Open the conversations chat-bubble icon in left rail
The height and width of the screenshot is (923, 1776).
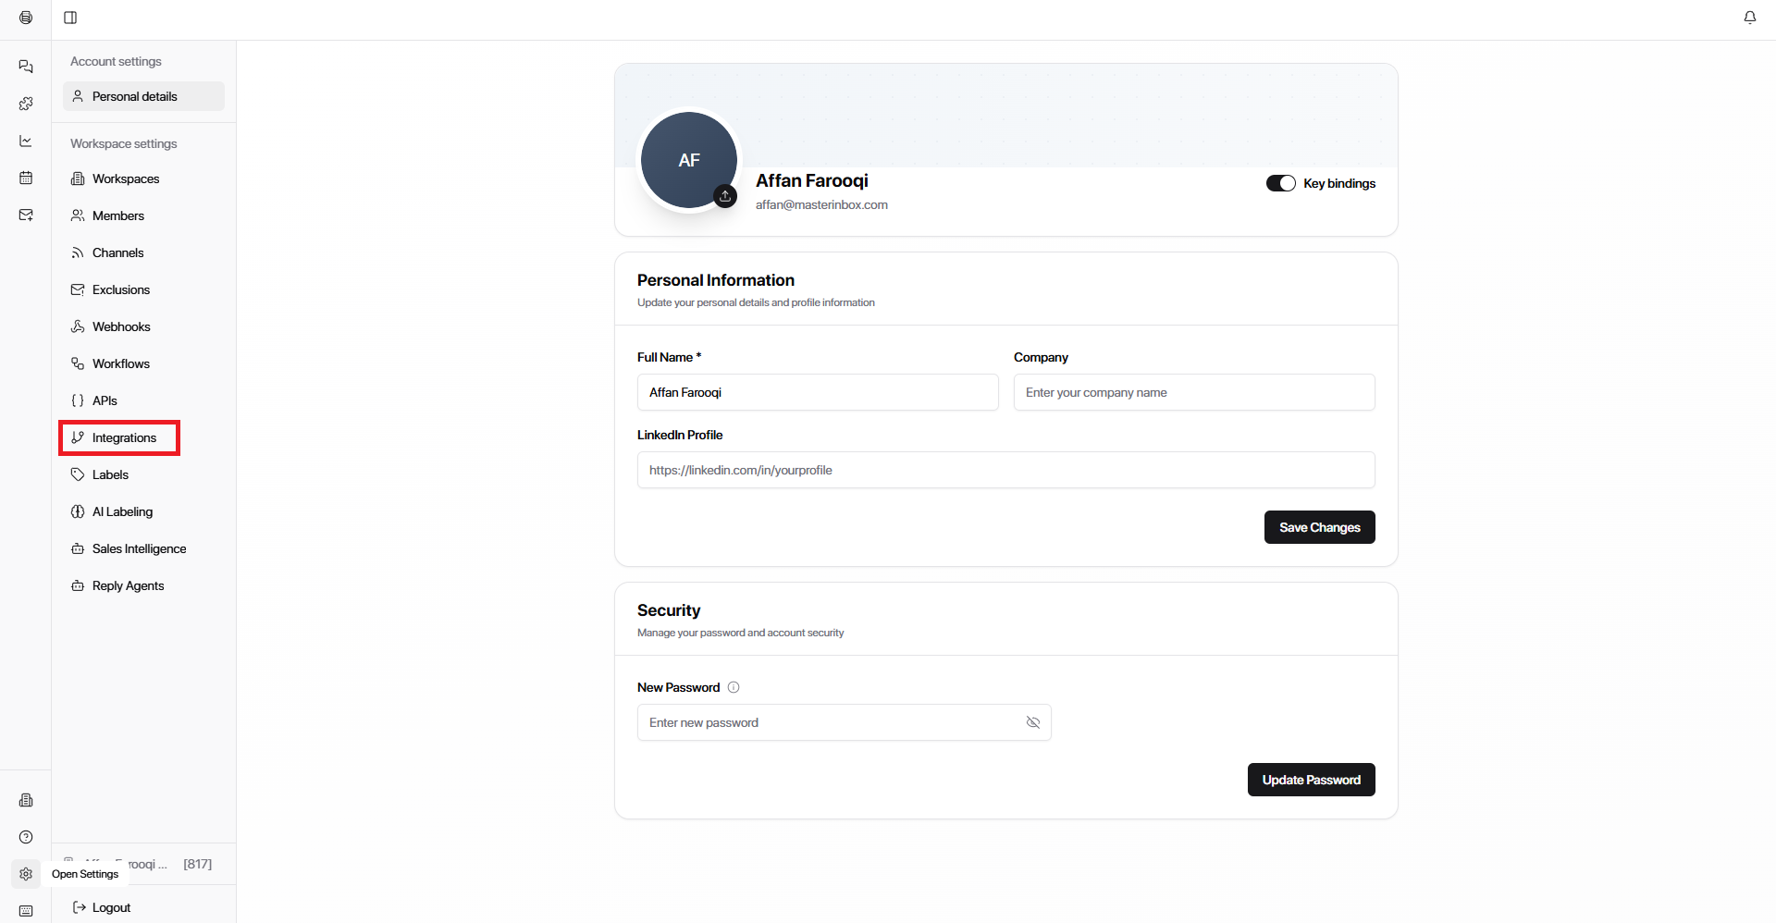pyautogui.click(x=26, y=67)
